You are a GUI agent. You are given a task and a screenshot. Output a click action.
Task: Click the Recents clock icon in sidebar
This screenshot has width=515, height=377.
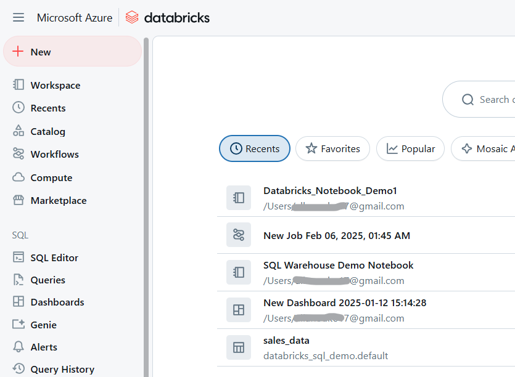click(19, 108)
